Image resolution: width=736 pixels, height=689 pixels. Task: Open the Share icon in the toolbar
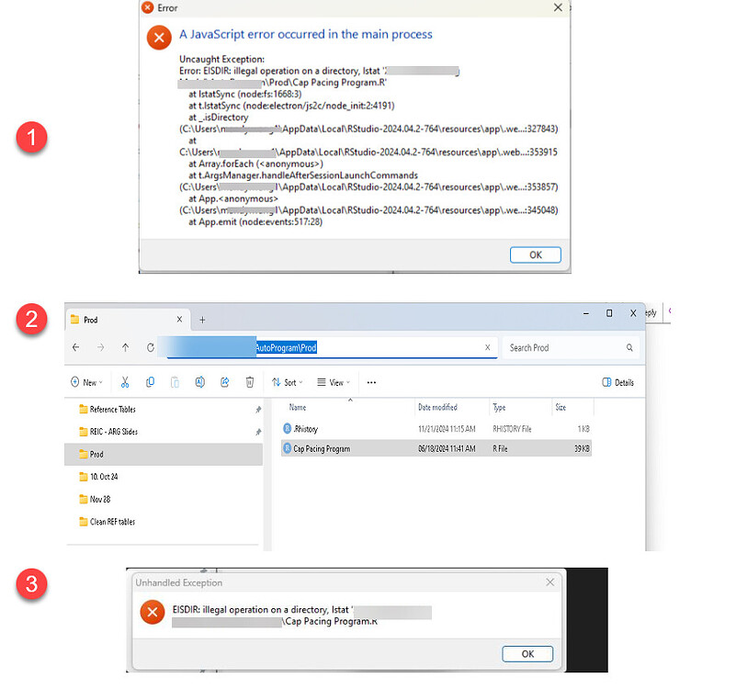(224, 382)
